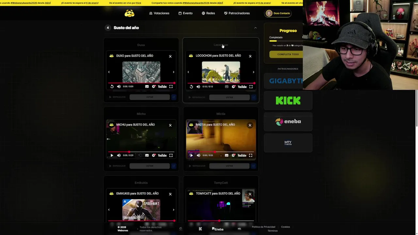Image resolution: width=418 pixels, height=235 pixels.
Task: Vote for Mictia with VOTAR button
Action: tap(229, 166)
